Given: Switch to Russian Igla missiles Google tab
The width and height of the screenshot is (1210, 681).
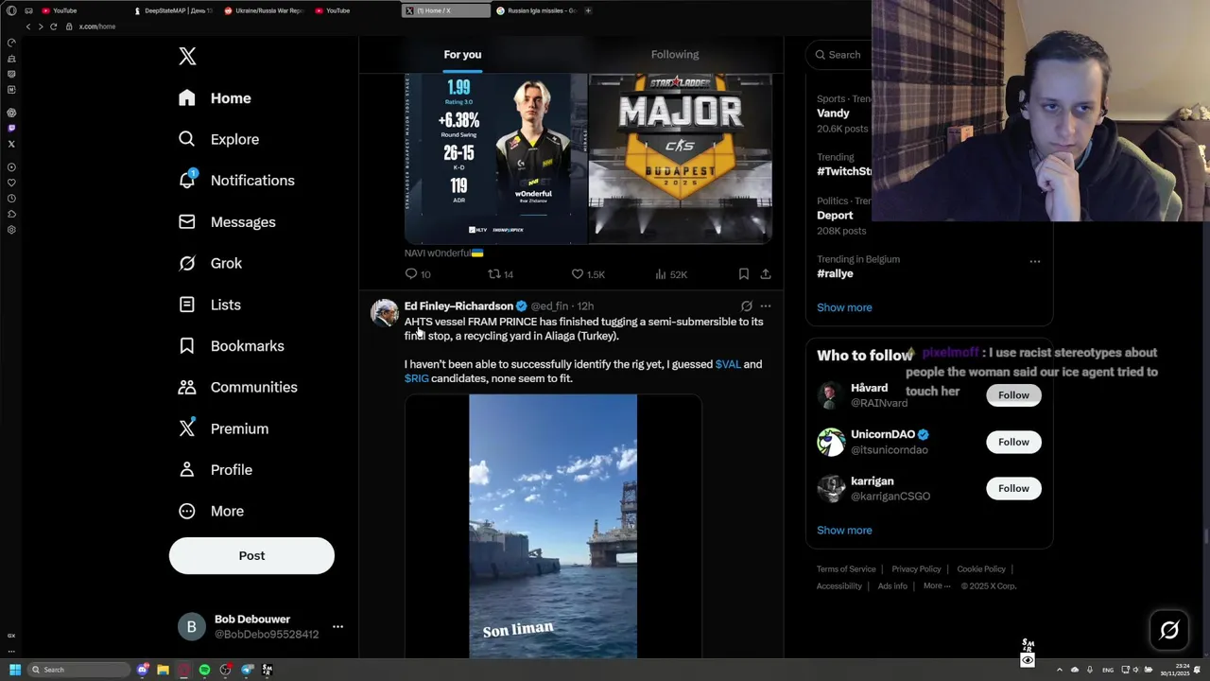Looking at the screenshot, I should pos(537,10).
